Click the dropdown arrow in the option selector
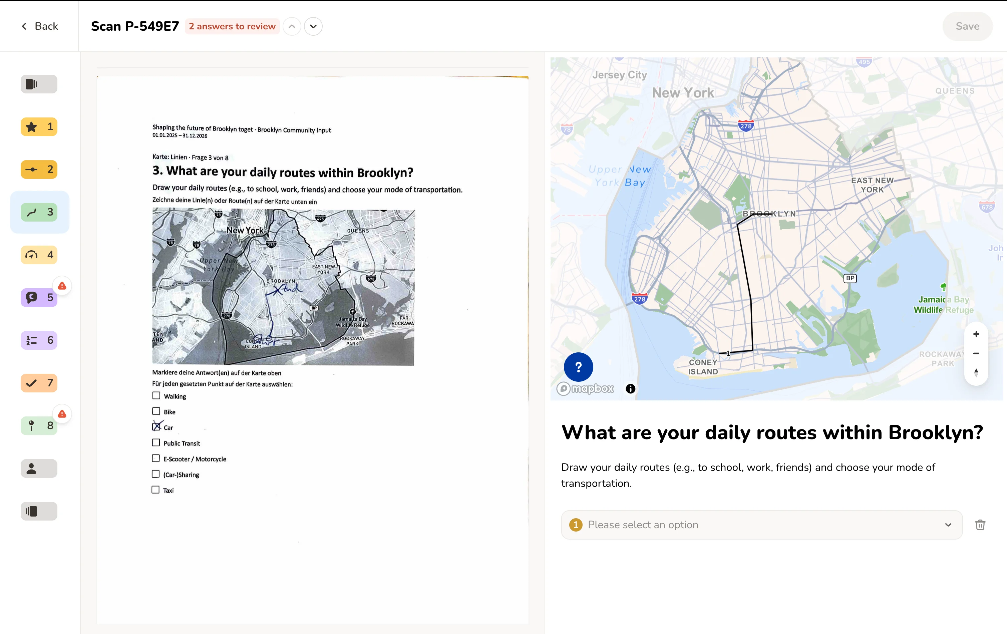The width and height of the screenshot is (1007, 634). (948, 525)
